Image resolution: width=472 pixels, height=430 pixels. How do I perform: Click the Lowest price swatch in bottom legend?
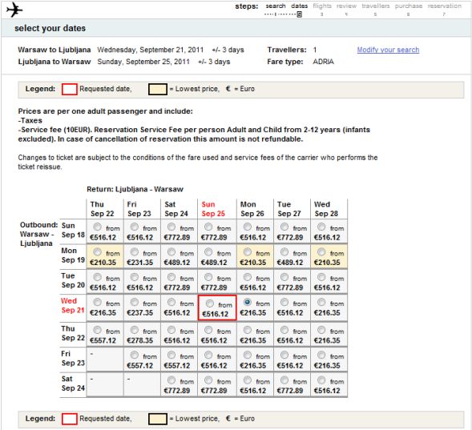157,419
